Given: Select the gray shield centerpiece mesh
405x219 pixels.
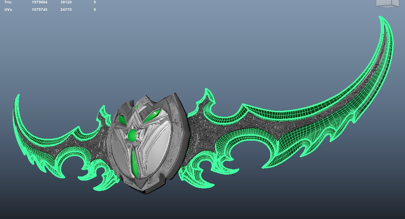Looking at the screenshot, I should [x=149, y=143].
